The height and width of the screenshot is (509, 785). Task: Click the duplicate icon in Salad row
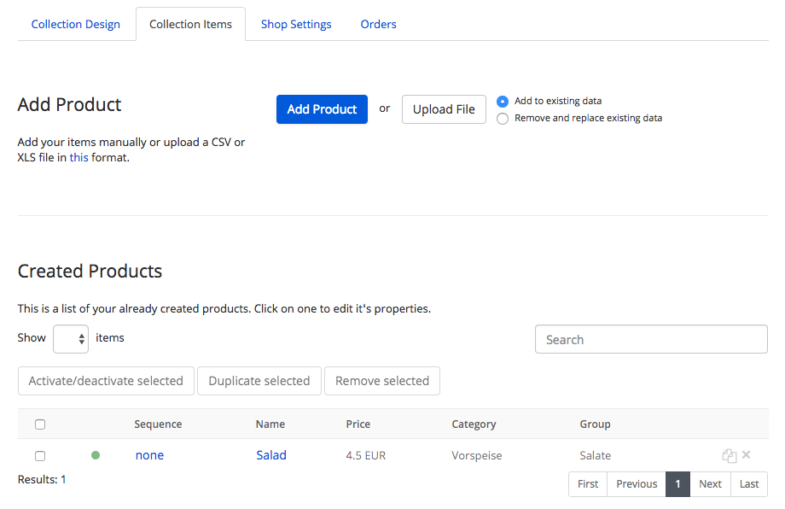tap(729, 455)
